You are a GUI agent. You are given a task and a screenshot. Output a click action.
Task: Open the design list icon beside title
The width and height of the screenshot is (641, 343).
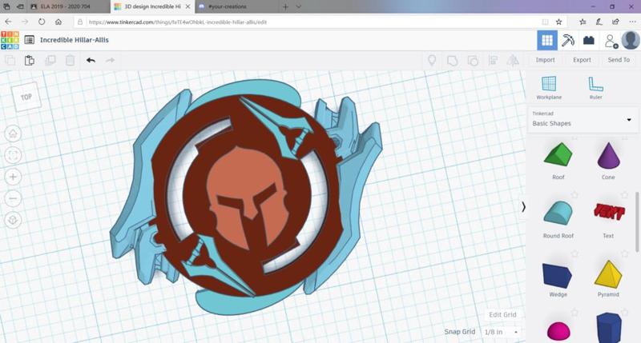tap(29, 40)
